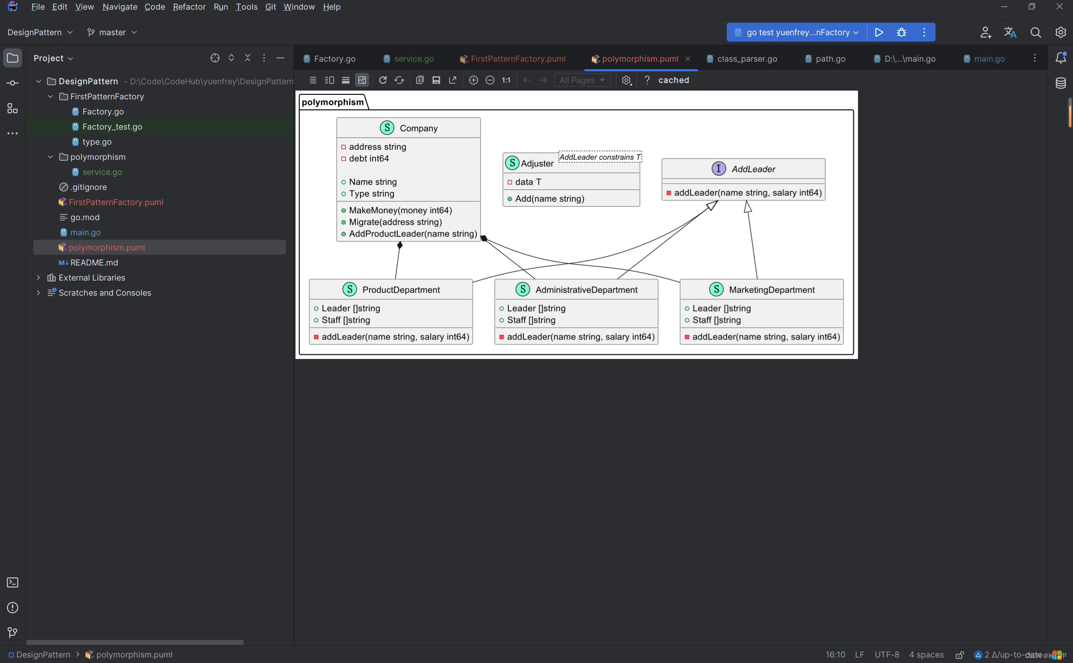
Task: Select the preview-only view mode
Action: (x=362, y=80)
